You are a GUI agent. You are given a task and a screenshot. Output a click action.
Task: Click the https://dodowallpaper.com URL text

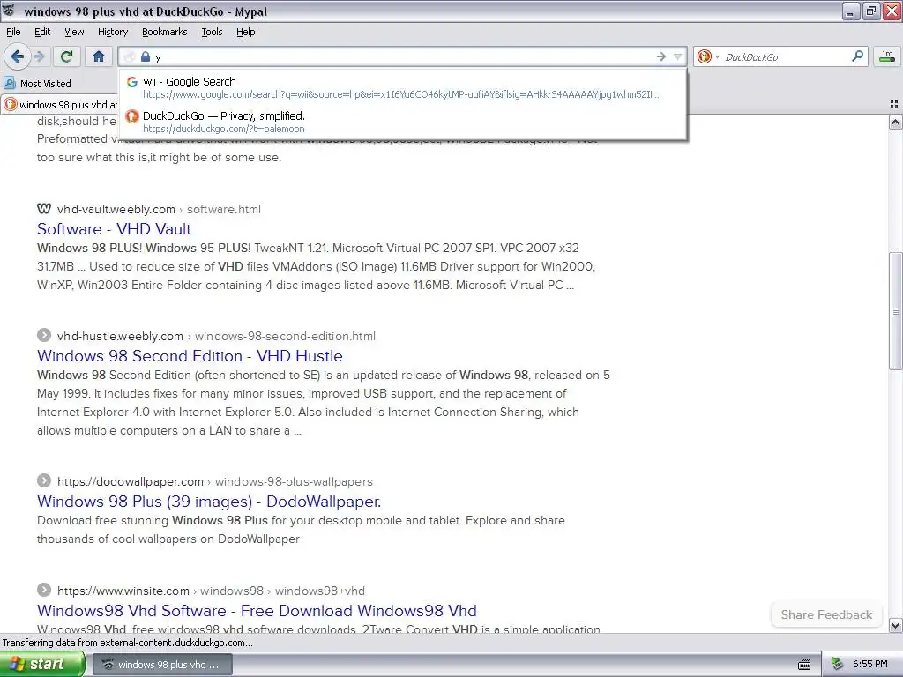point(131,481)
